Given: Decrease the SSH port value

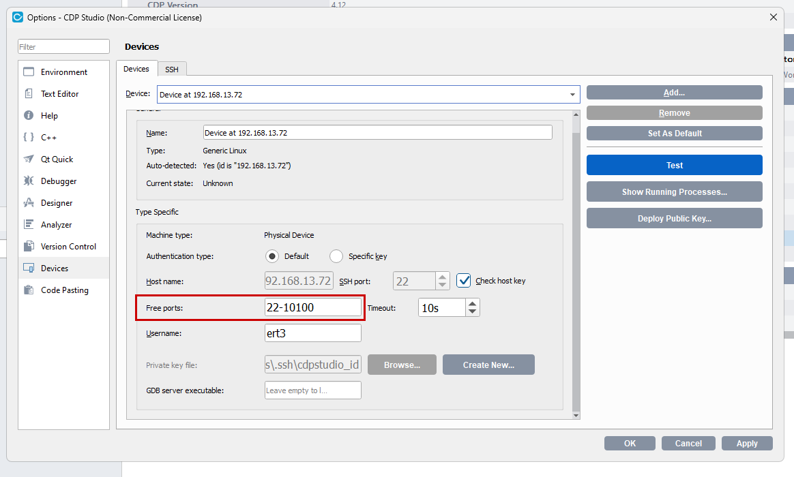Looking at the screenshot, I should pyautogui.click(x=443, y=285).
